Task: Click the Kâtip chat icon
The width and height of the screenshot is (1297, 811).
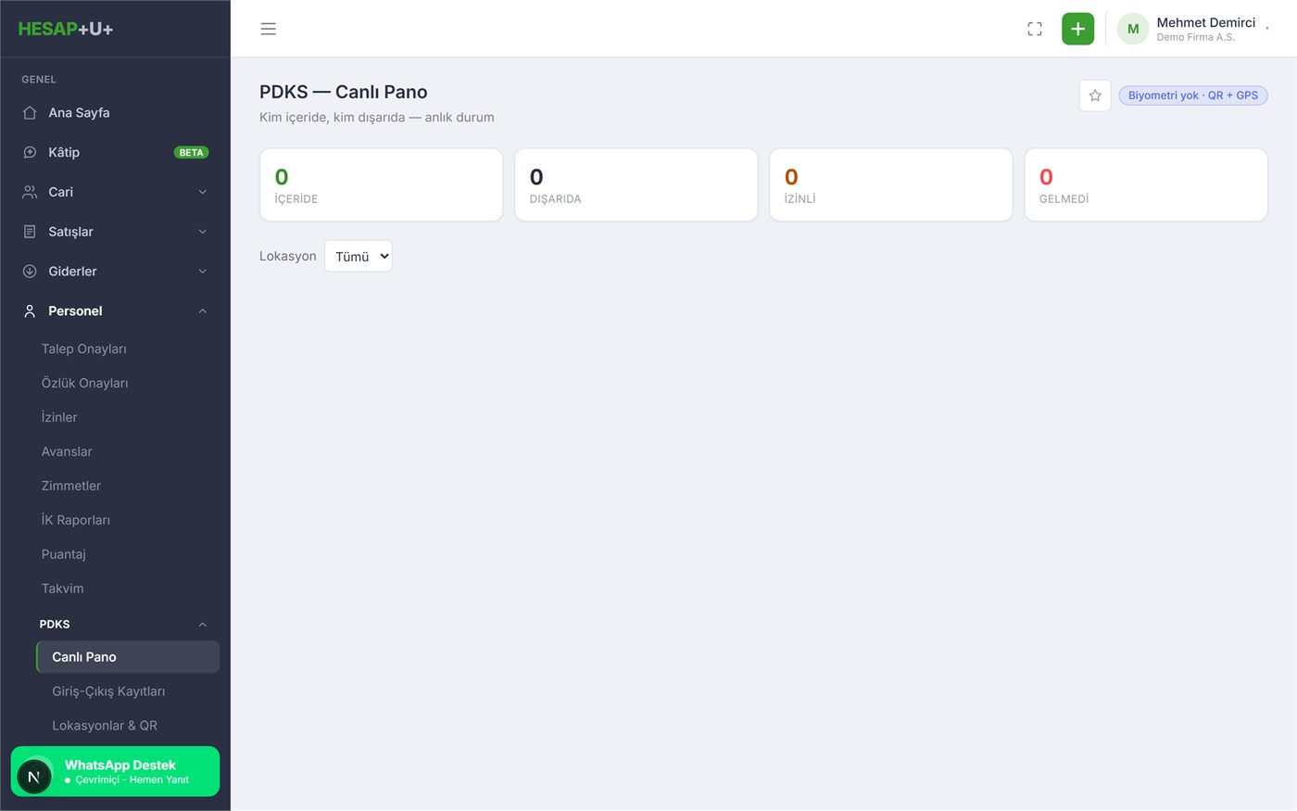Action: (x=30, y=152)
